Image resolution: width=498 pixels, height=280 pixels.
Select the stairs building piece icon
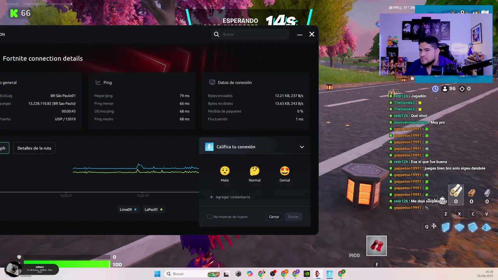click(473, 227)
